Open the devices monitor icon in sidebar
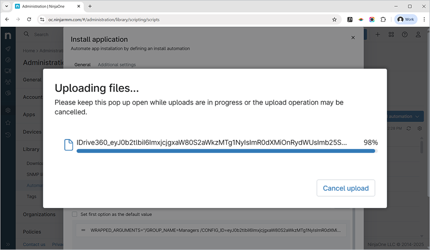 (8, 71)
